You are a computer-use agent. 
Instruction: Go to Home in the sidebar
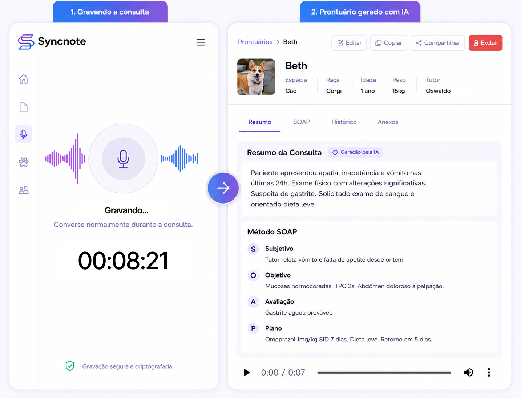point(24,79)
